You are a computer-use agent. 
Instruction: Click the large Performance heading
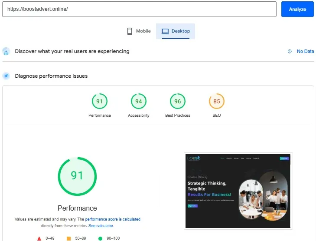click(77, 208)
